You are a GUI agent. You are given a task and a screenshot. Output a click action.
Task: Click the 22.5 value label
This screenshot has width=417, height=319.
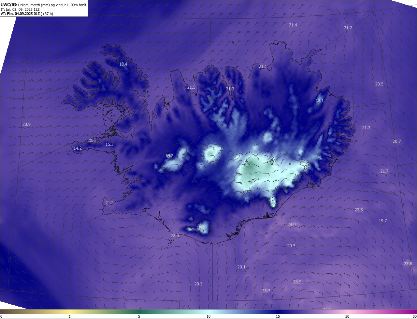coord(359,210)
